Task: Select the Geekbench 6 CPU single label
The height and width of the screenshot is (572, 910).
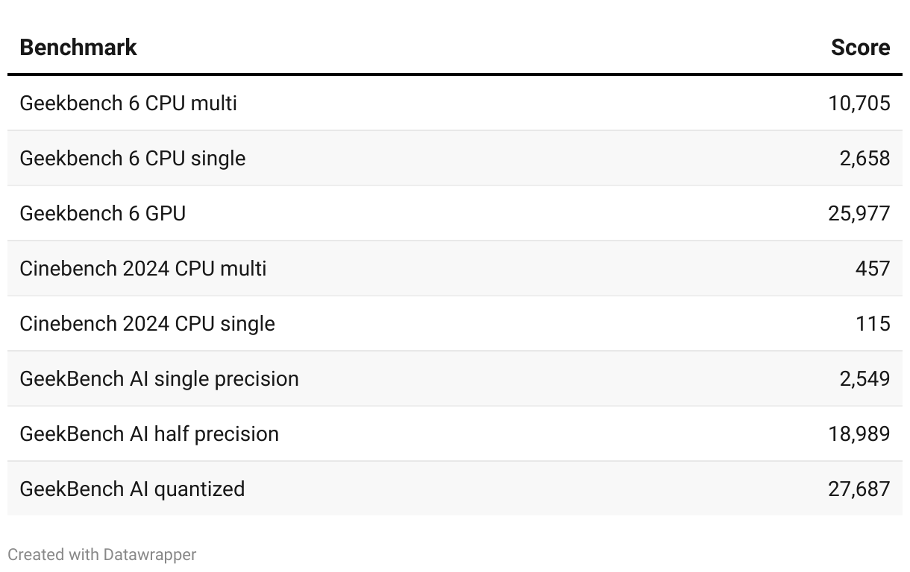Action: click(132, 158)
